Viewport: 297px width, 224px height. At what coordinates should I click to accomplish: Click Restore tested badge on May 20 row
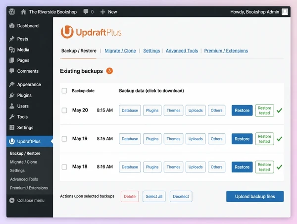[265, 111]
